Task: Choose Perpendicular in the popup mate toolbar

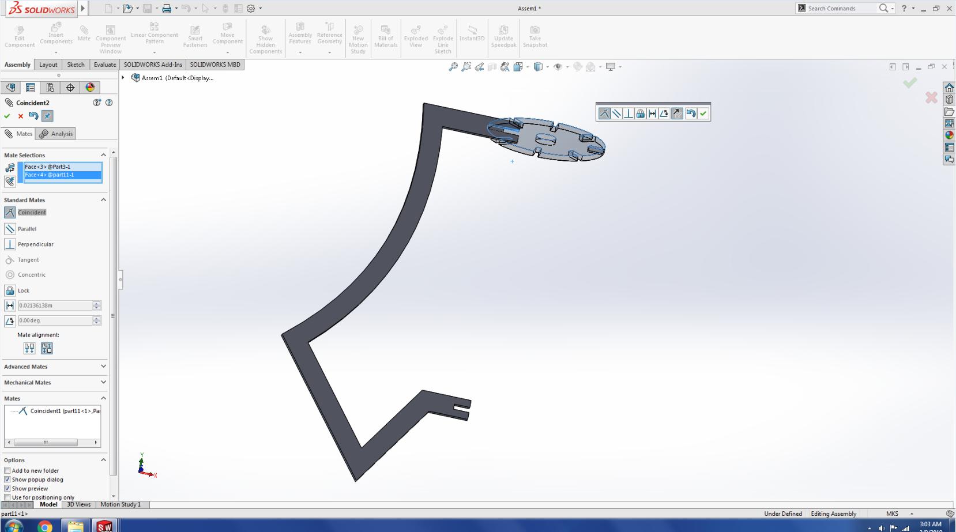Action: [628, 114]
